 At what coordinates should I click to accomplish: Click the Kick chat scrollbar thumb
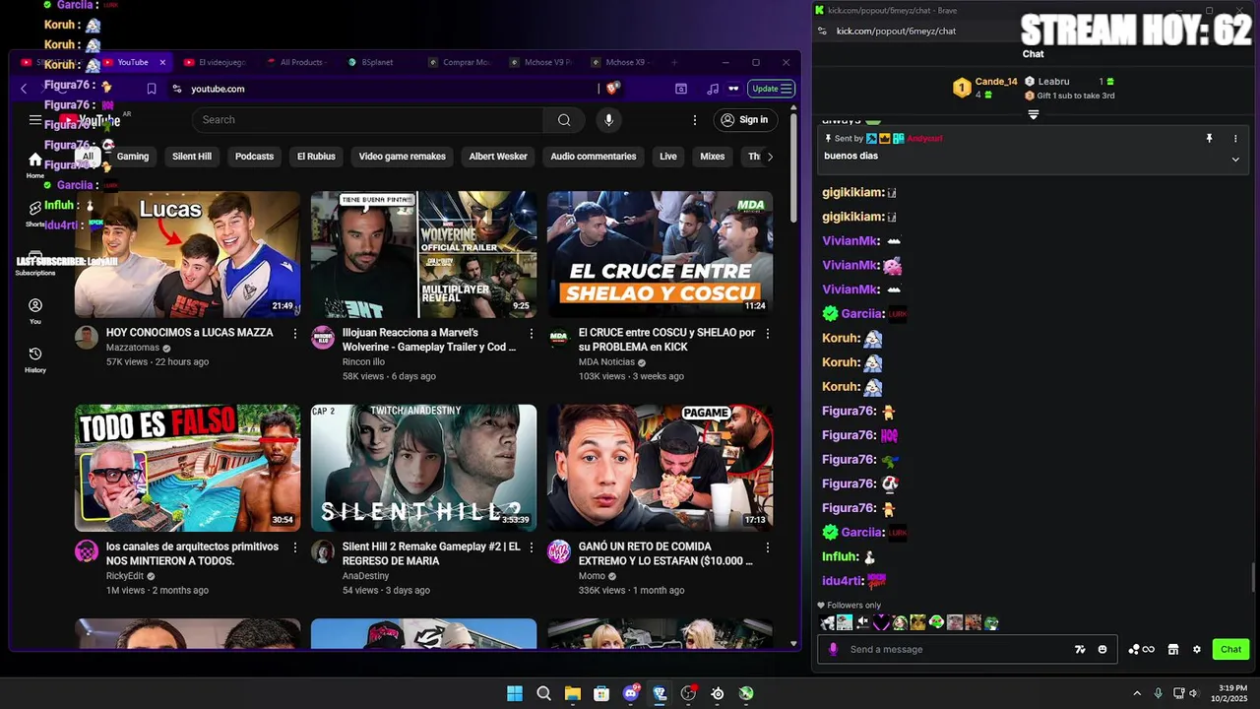(x=1253, y=577)
